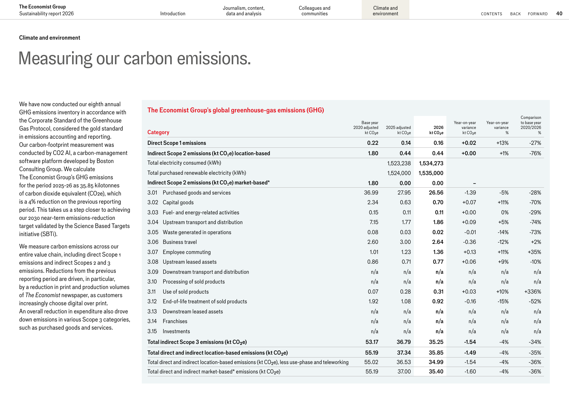The height and width of the screenshot is (403, 569).
Task: Click the value 1,535,000 for renewable electricity
Action: point(431,173)
